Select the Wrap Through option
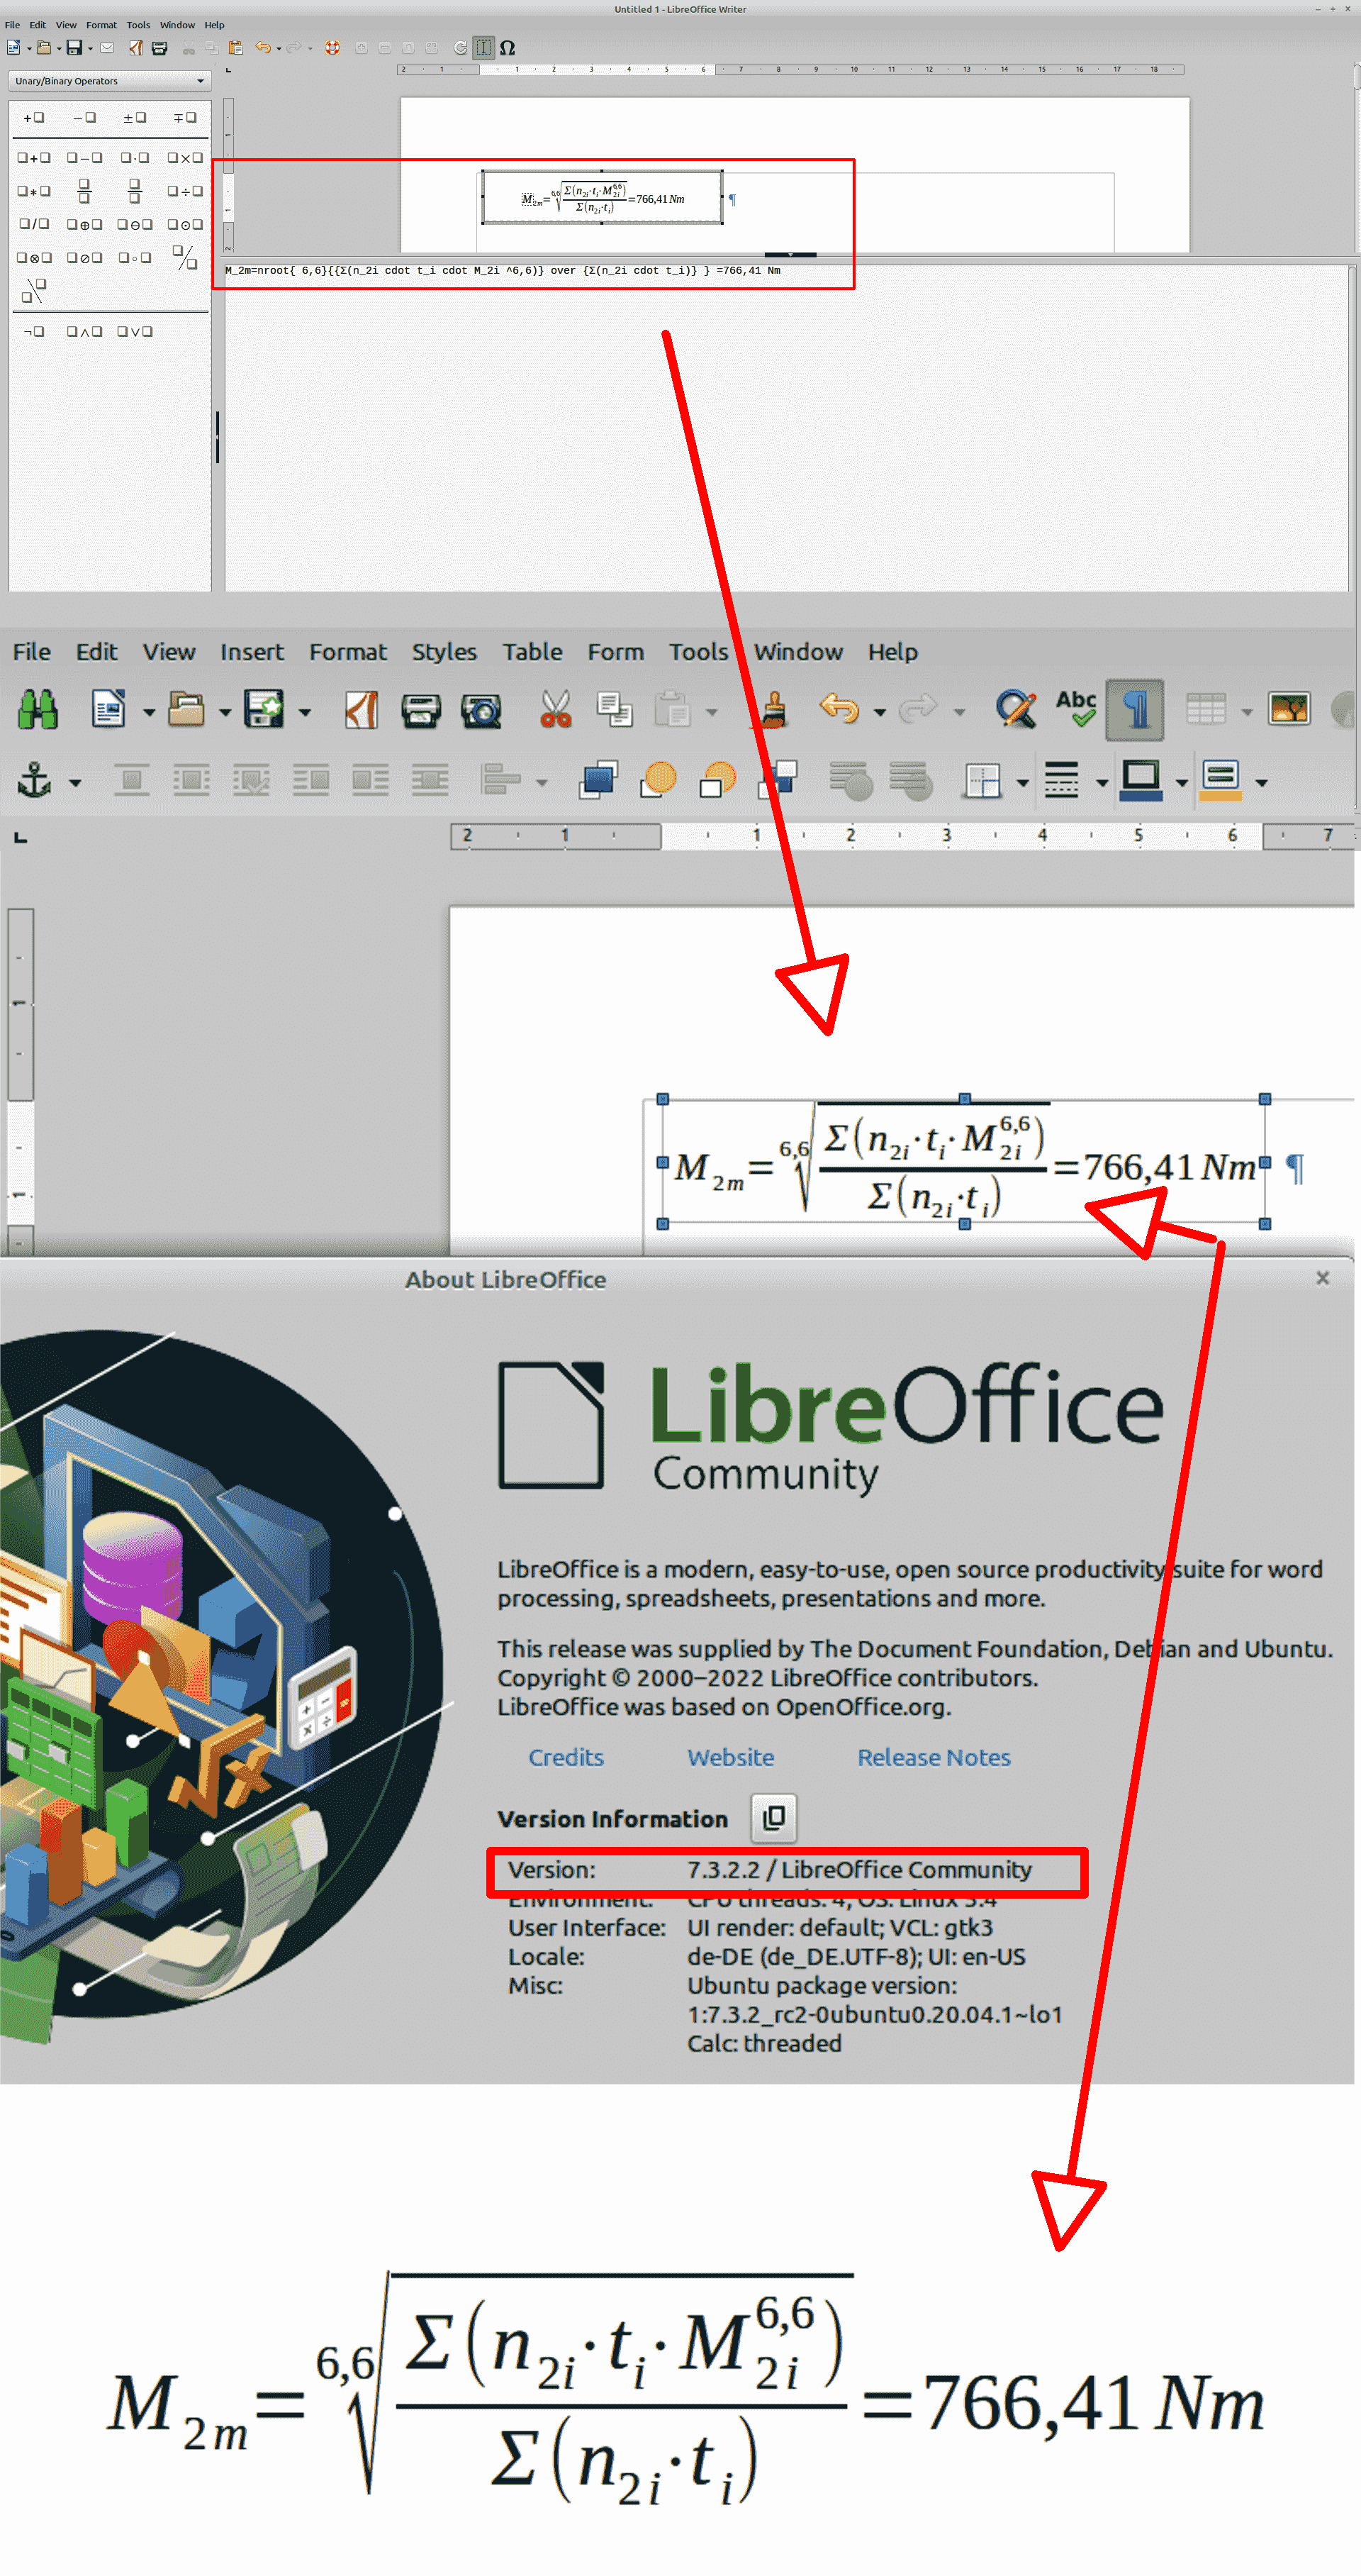 click(430, 780)
